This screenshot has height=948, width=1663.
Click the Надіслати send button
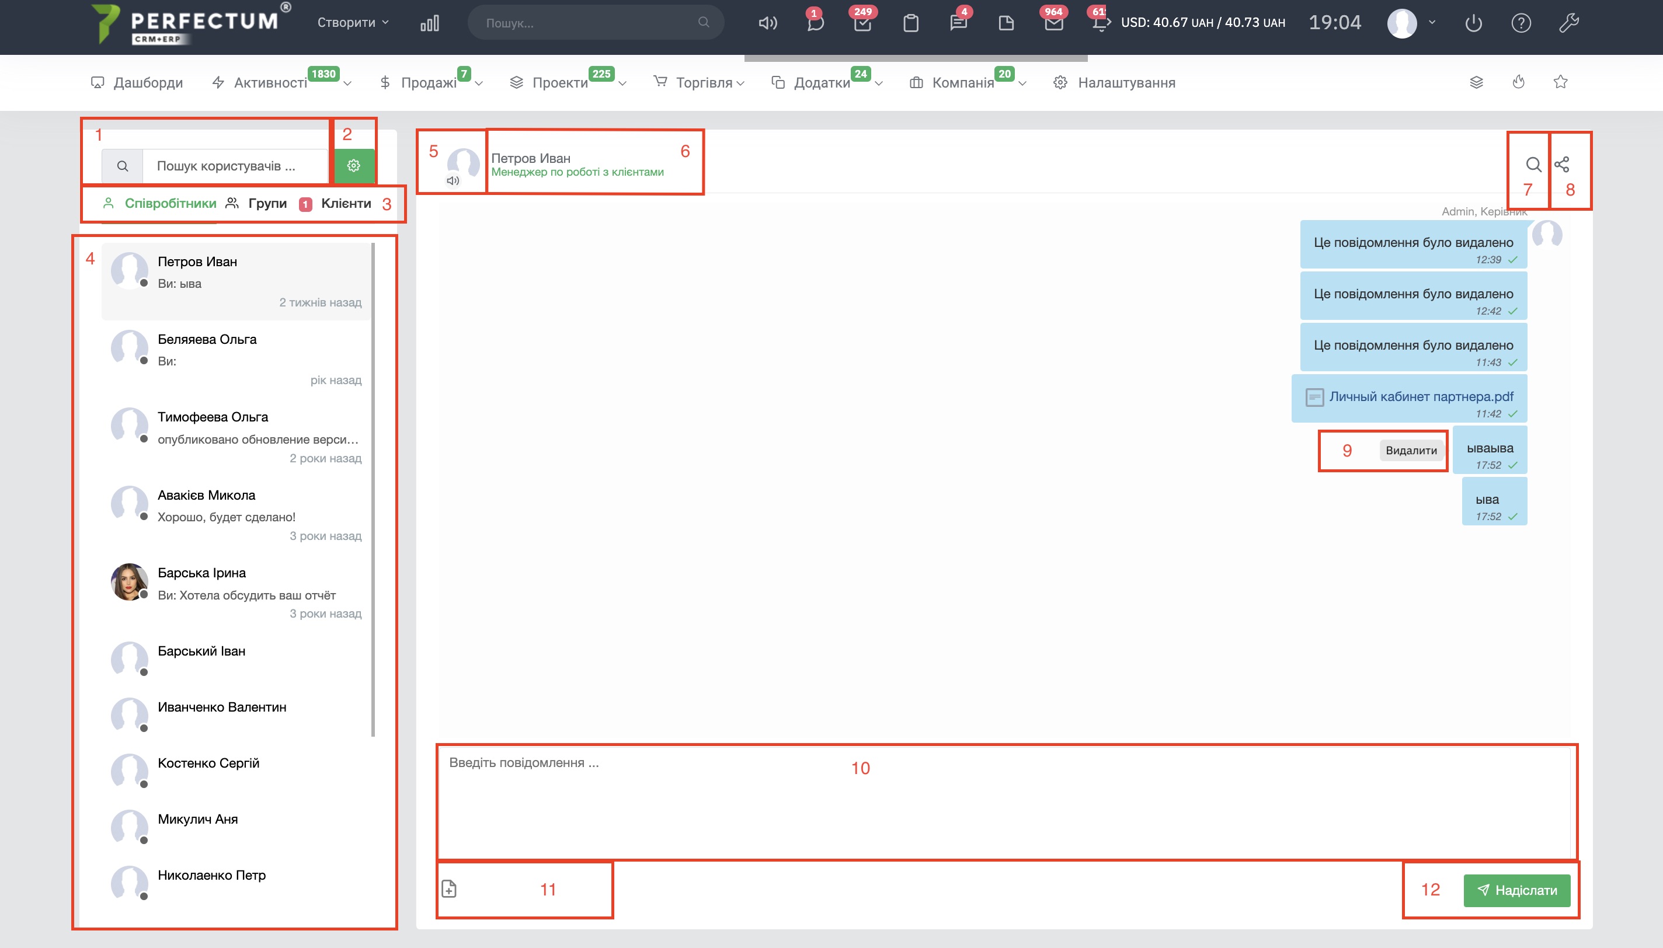(x=1516, y=890)
